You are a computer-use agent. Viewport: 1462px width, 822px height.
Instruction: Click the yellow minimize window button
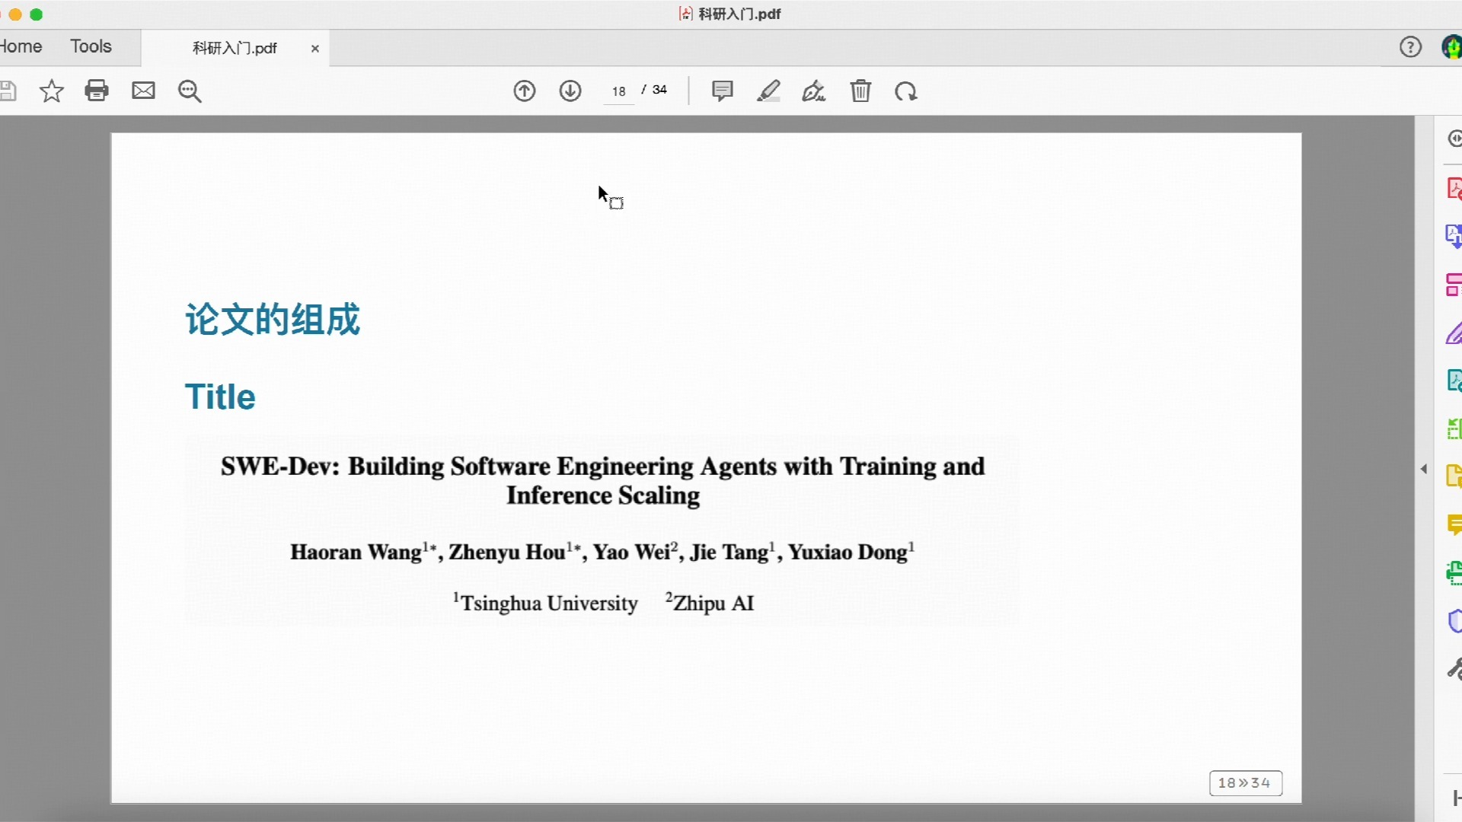pyautogui.click(x=14, y=14)
